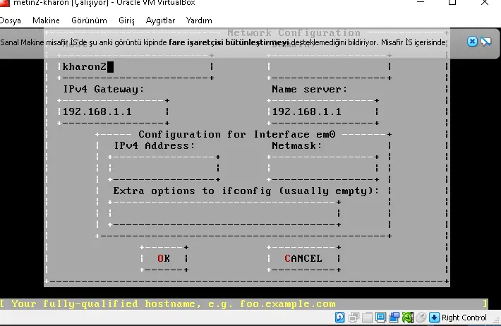Focus the empty IPv4 Address field
The height and width of the screenshot is (326, 501).
pyautogui.click(x=163, y=169)
